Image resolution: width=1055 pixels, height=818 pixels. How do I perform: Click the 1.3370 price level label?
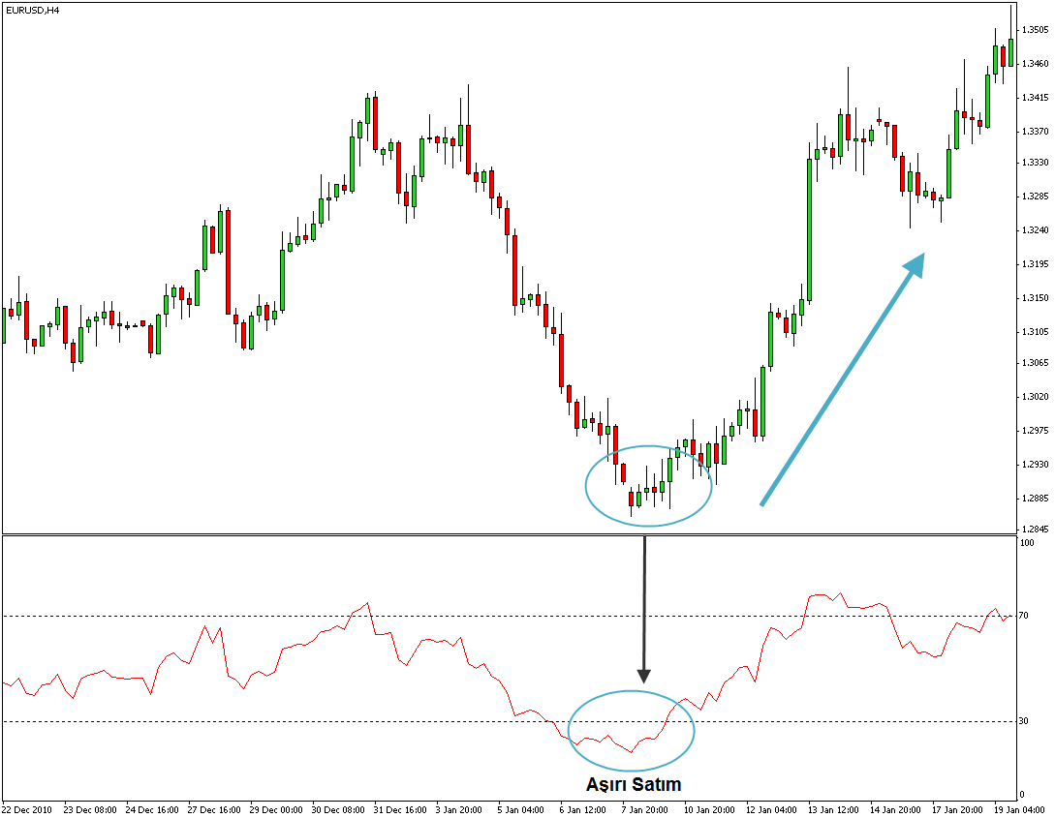tap(1035, 131)
